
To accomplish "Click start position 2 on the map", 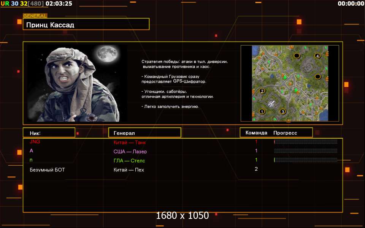I will [262, 91].
